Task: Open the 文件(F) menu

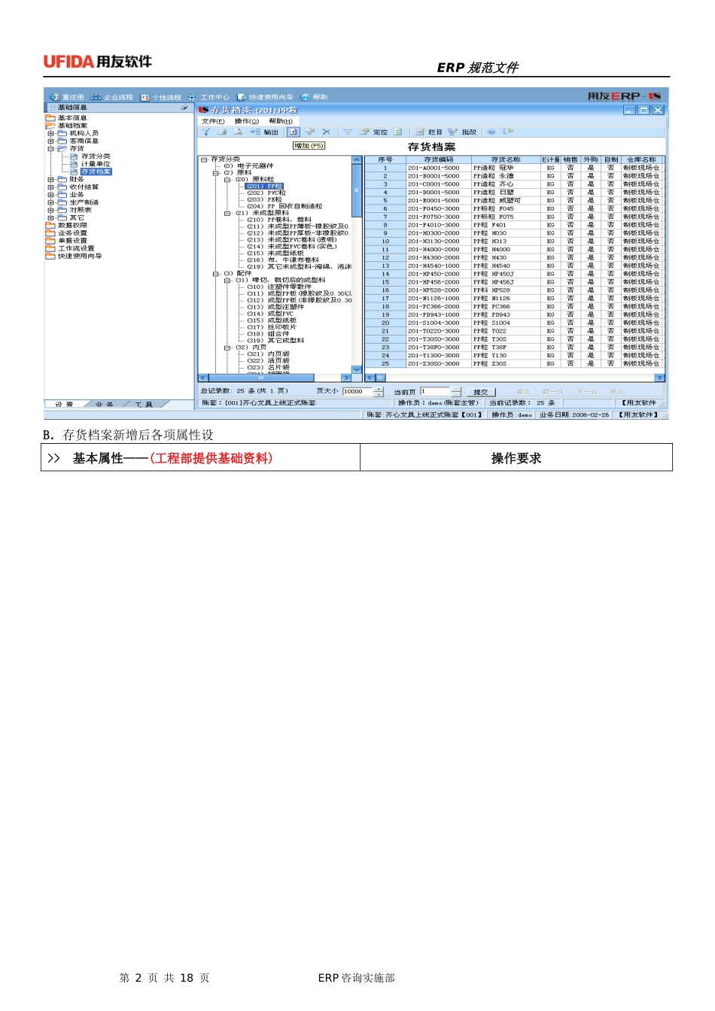Action: click(x=213, y=121)
